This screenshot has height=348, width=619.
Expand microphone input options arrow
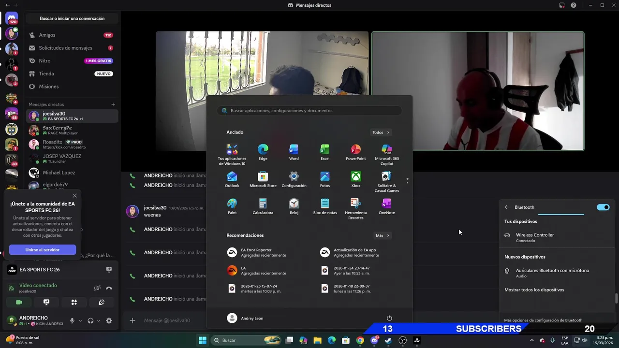pos(80,320)
